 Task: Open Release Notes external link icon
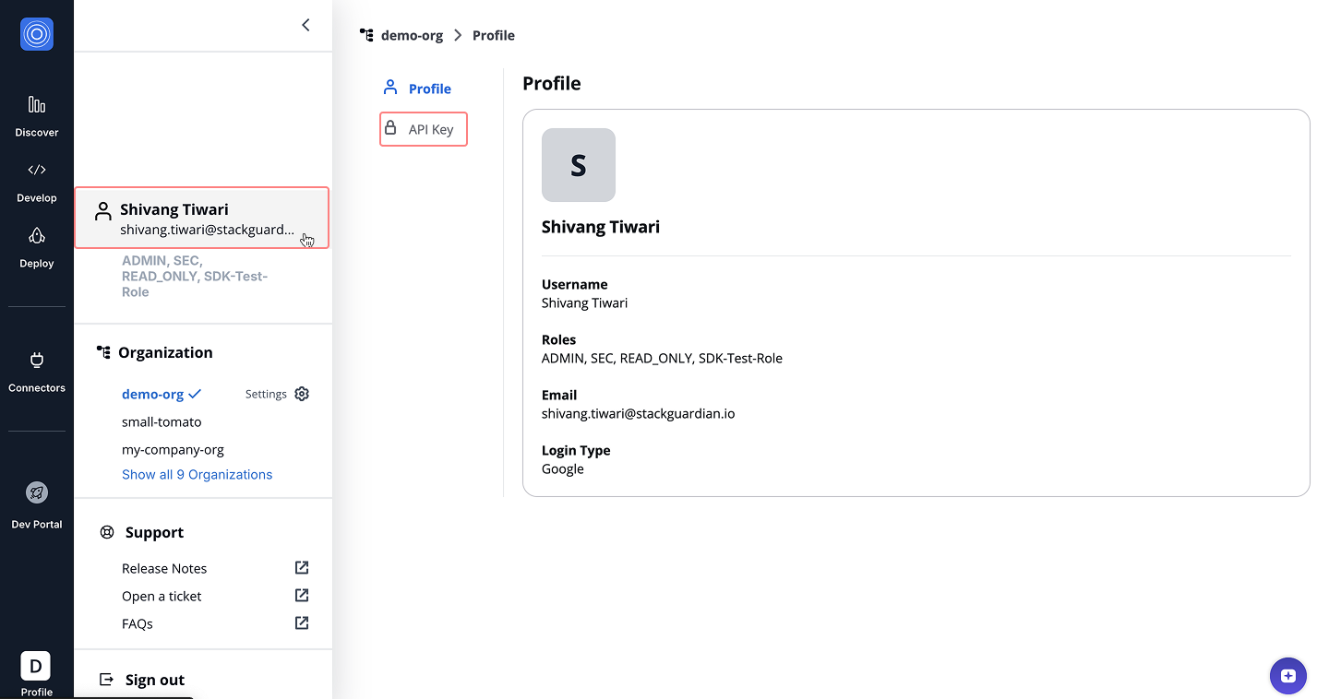click(x=302, y=568)
